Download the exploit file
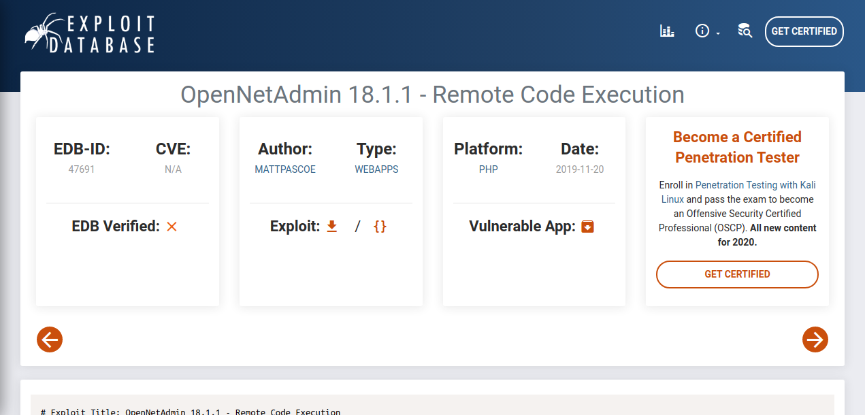This screenshot has width=865, height=415. click(x=332, y=227)
